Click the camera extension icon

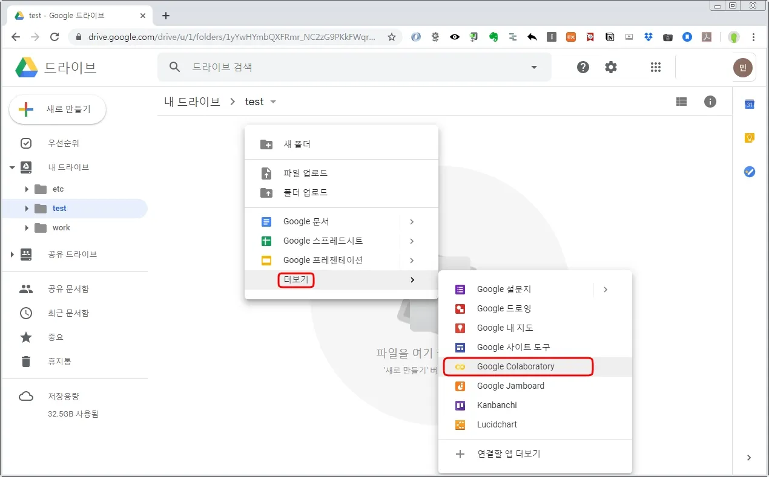point(668,37)
